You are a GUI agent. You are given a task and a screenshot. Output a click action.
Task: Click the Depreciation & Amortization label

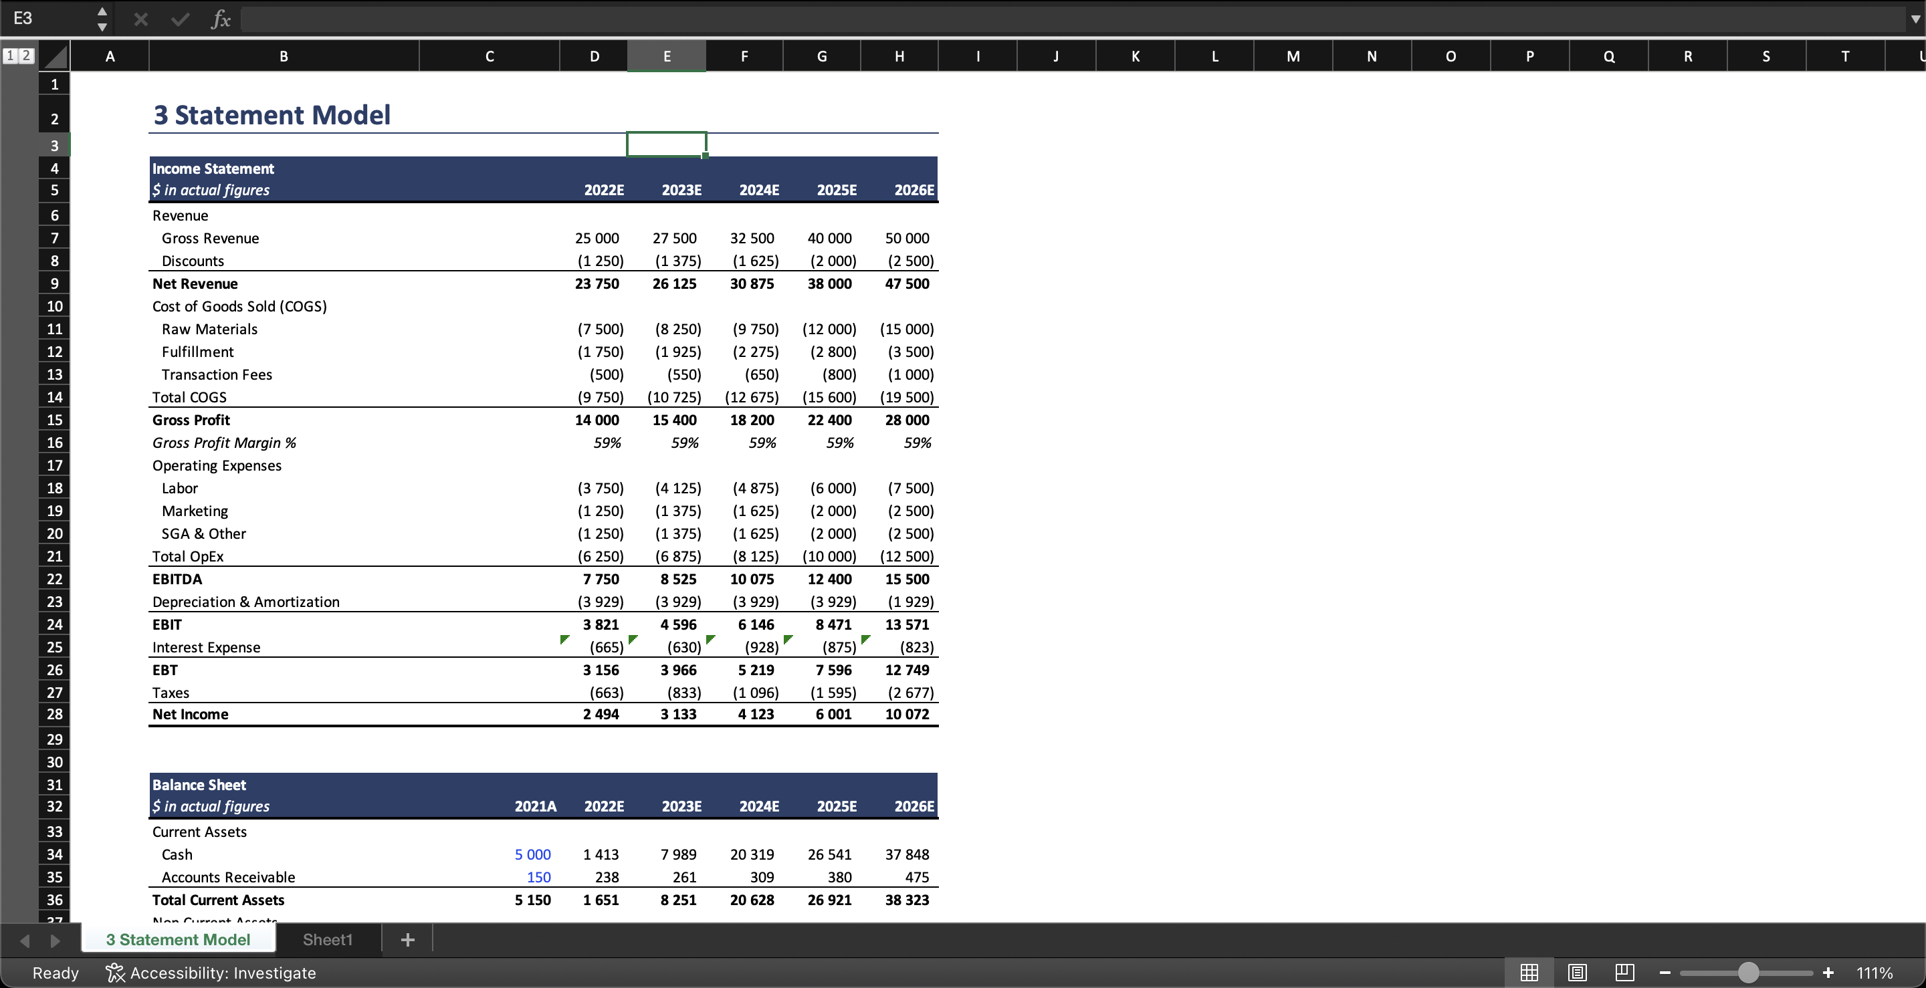tap(246, 602)
